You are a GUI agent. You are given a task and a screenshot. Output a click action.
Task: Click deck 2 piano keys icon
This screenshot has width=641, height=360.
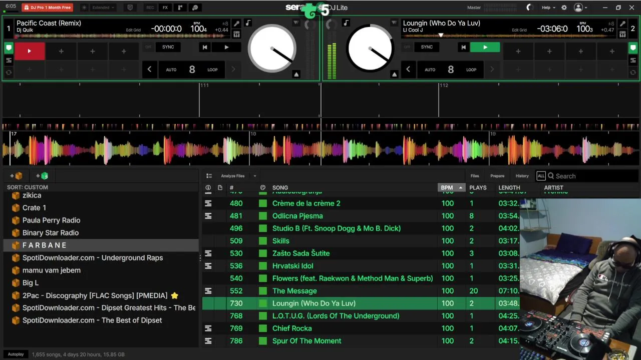[x=622, y=34]
